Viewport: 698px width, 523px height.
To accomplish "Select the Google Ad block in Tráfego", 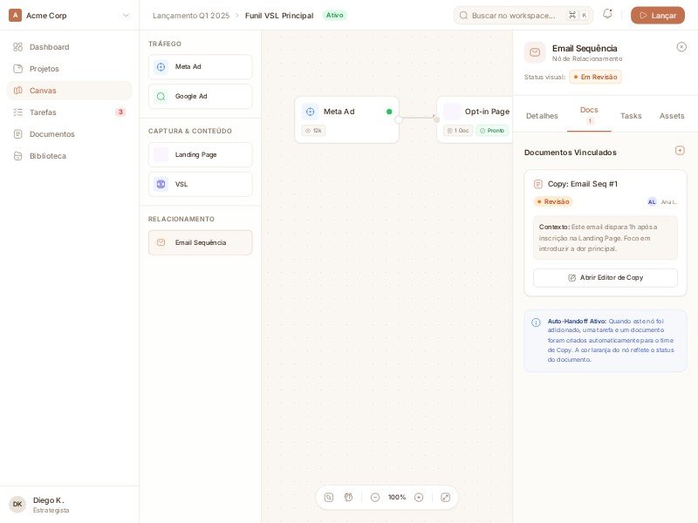I will coord(200,96).
